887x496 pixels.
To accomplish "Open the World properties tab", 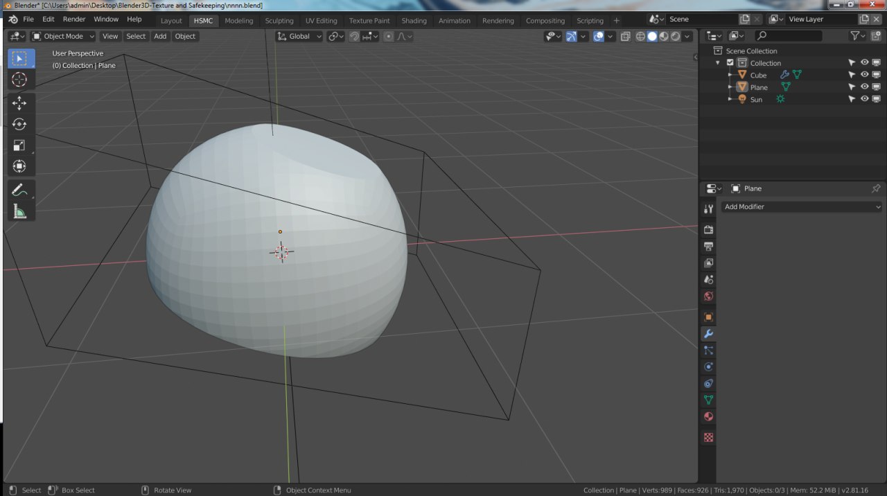I will pyautogui.click(x=708, y=296).
